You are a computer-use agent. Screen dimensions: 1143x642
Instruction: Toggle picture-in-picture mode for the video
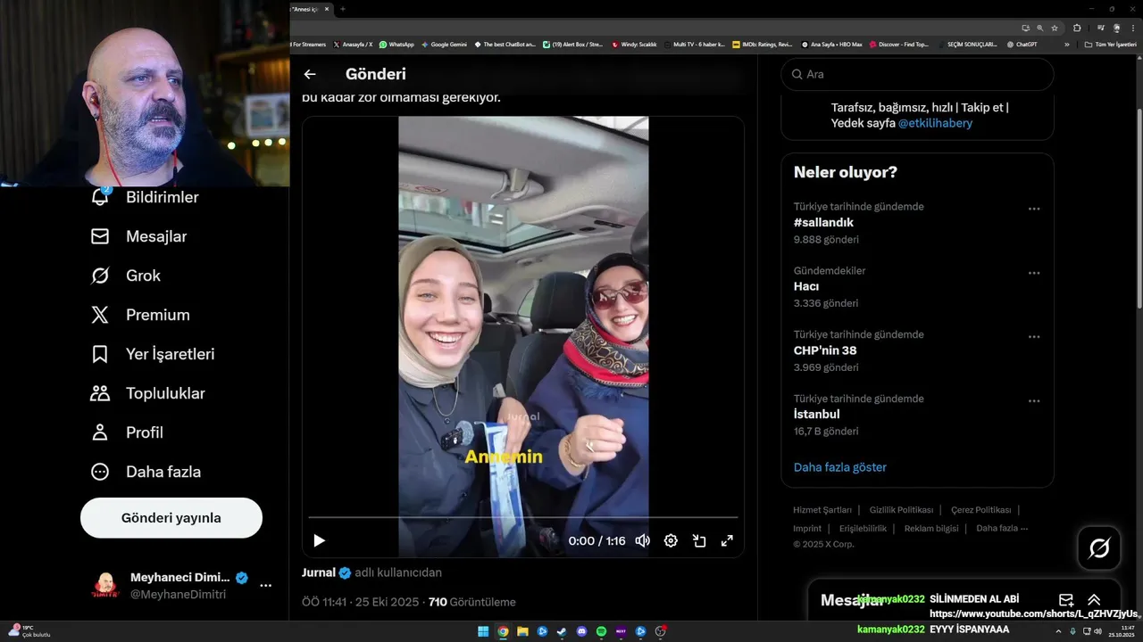[x=699, y=540]
